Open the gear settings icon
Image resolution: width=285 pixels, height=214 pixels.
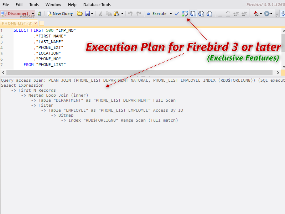267,14
